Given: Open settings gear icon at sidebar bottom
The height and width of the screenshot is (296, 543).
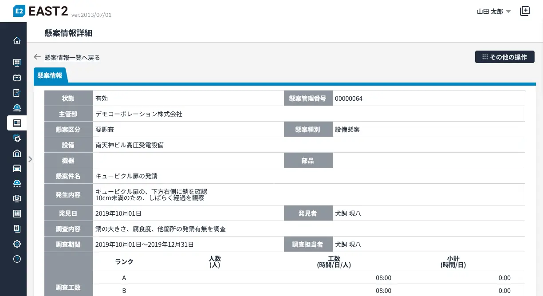Looking at the screenshot, I should coord(17,244).
